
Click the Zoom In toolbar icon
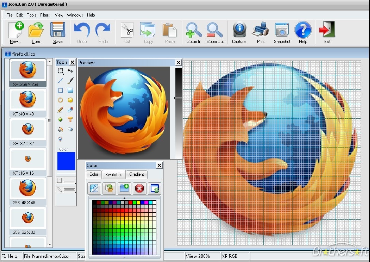(x=194, y=31)
